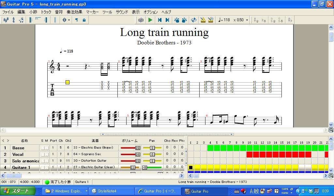Click the triplet feel notes icon
334x196 pixels.
coord(21,20)
